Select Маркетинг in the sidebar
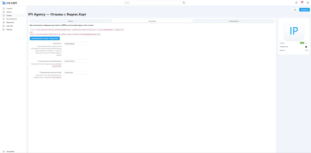The image size is (311, 153). (10, 23)
